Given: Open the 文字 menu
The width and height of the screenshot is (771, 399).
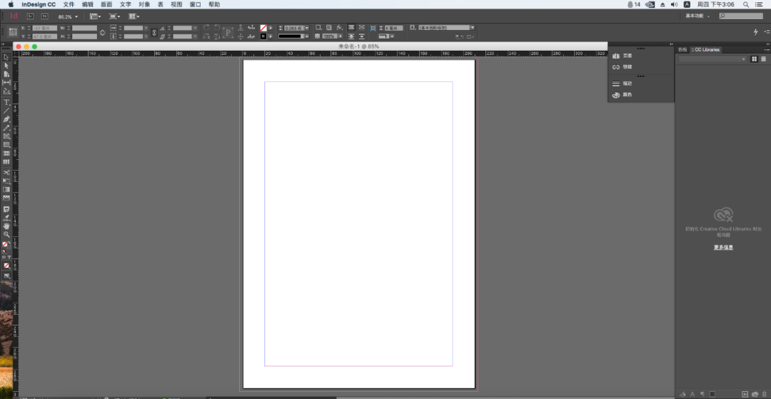Looking at the screenshot, I should pyautogui.click(x=126, y=4).
